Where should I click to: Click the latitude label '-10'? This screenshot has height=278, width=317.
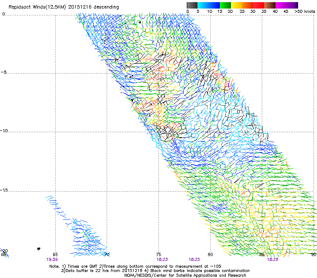pos(4,130)
